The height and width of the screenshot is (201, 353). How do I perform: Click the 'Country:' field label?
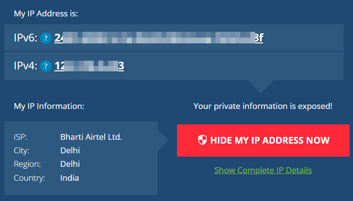tap(29, 178)
